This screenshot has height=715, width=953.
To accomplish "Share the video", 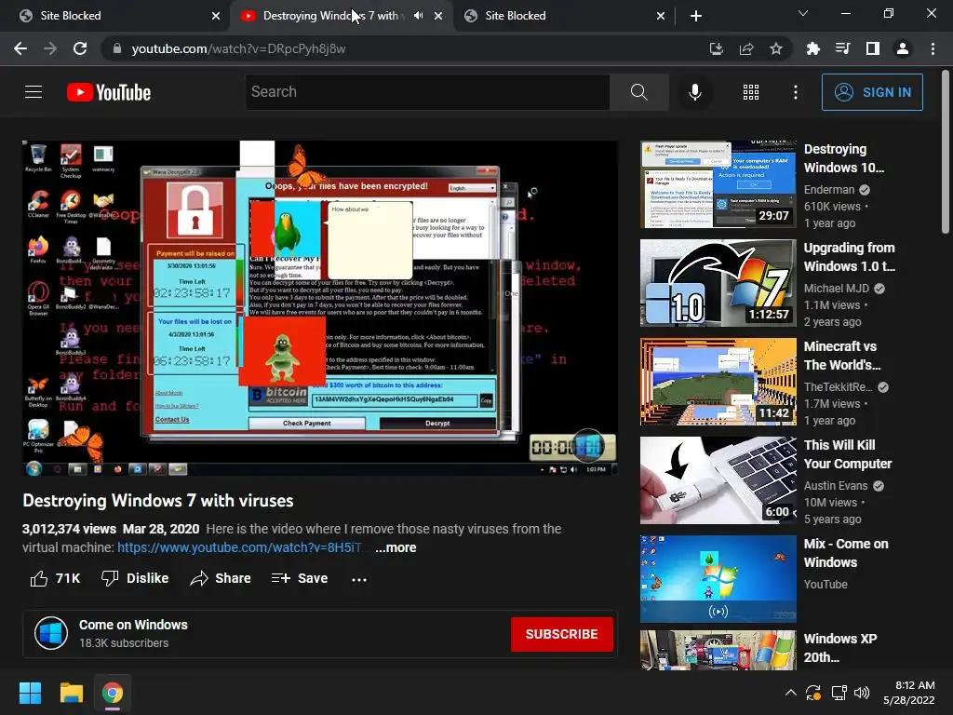I will point(220,578).
